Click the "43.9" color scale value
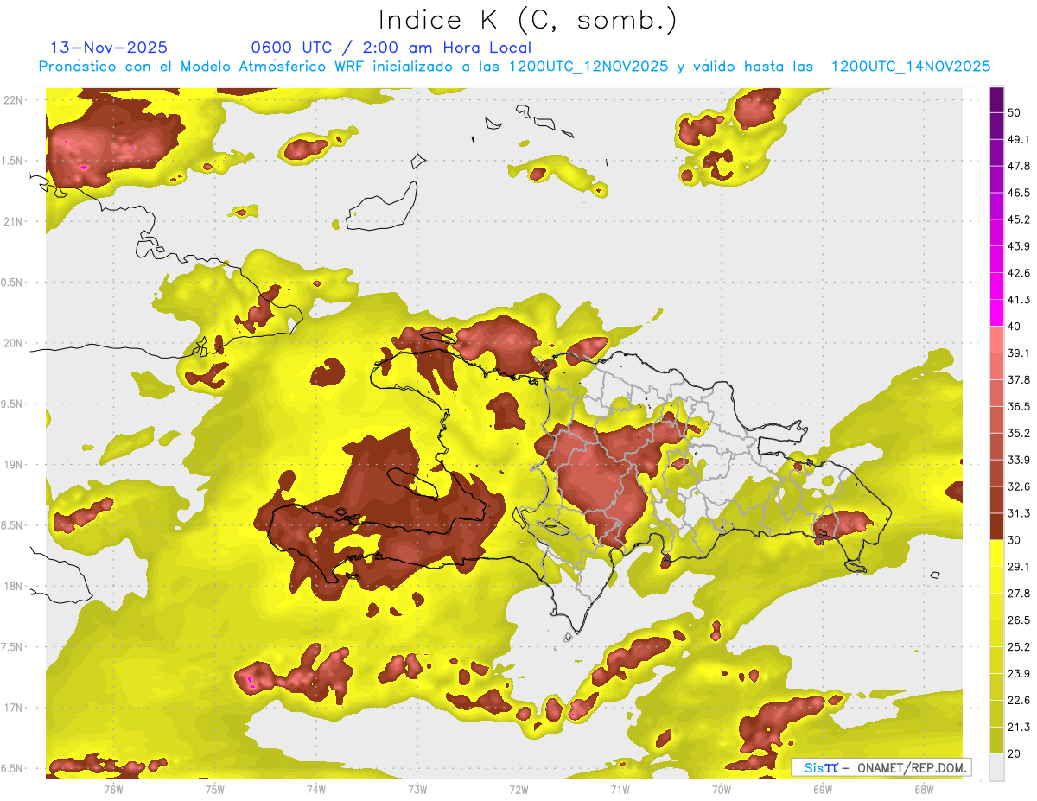 coord(1019,246)
